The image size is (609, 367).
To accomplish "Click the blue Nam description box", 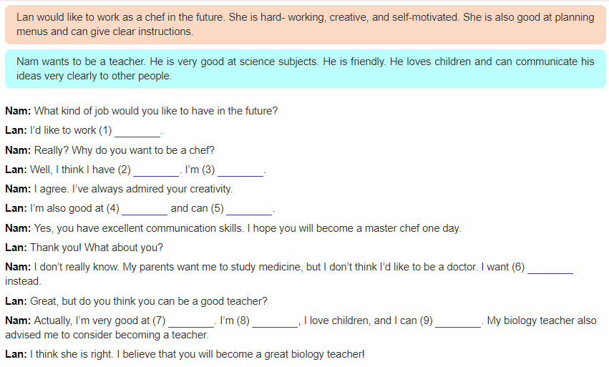I will coord(306,69).
